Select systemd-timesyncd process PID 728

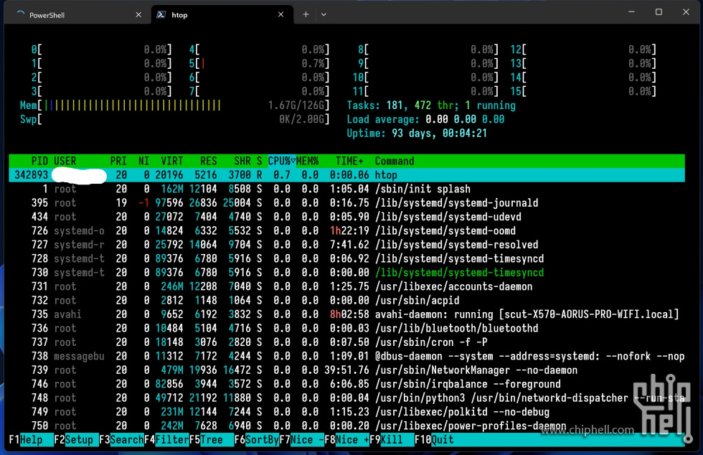click(346, 258)
